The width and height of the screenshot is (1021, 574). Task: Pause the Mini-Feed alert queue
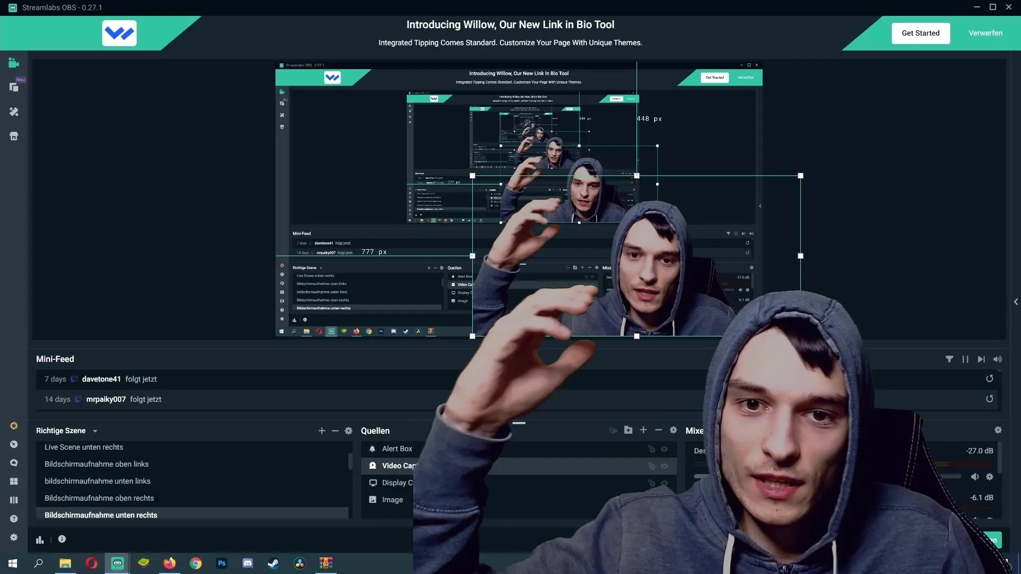(x=965, y=359)
